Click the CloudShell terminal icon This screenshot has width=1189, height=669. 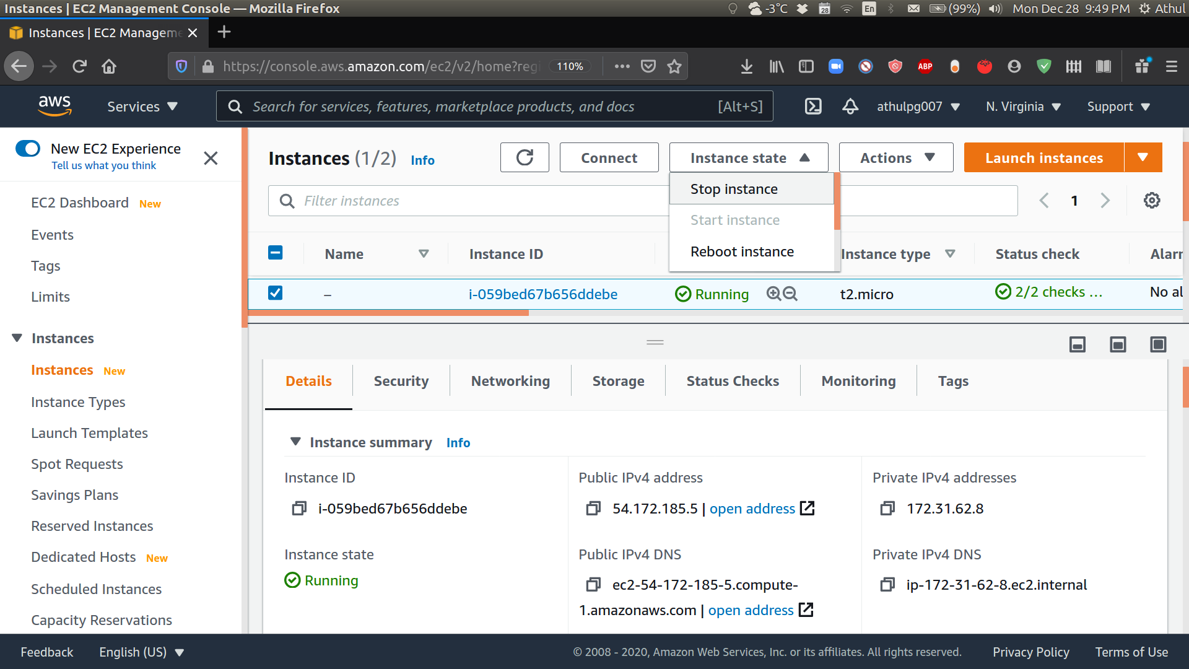tap(813, 105)
